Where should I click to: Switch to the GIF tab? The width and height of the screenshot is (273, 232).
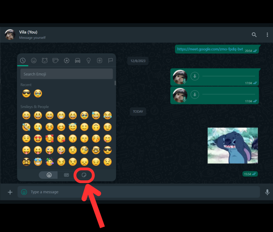tap(66, 175)
